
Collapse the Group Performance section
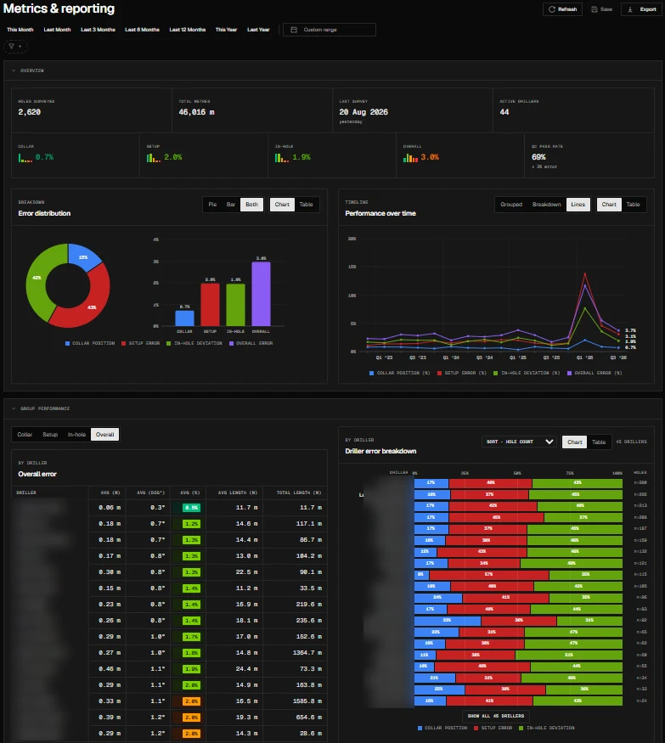14,408
